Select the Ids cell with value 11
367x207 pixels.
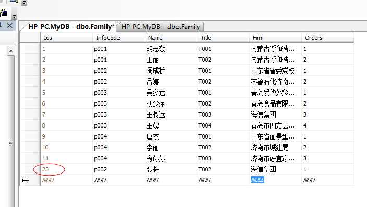tap(66, 158)
